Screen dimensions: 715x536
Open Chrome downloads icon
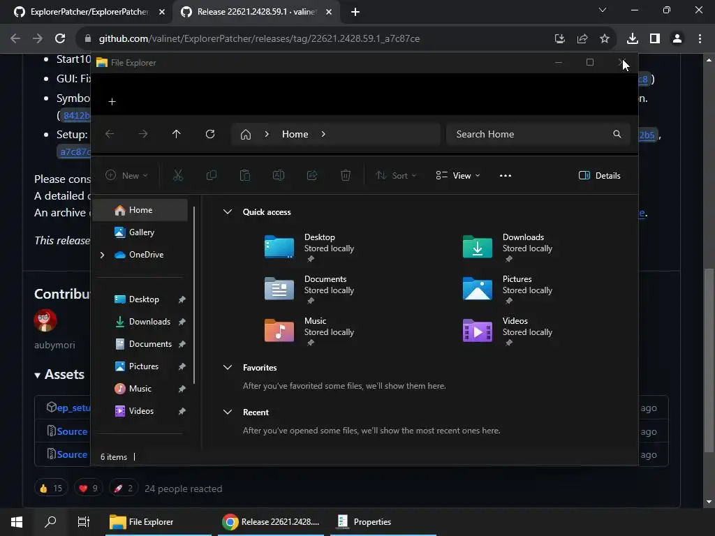point(633,39)
